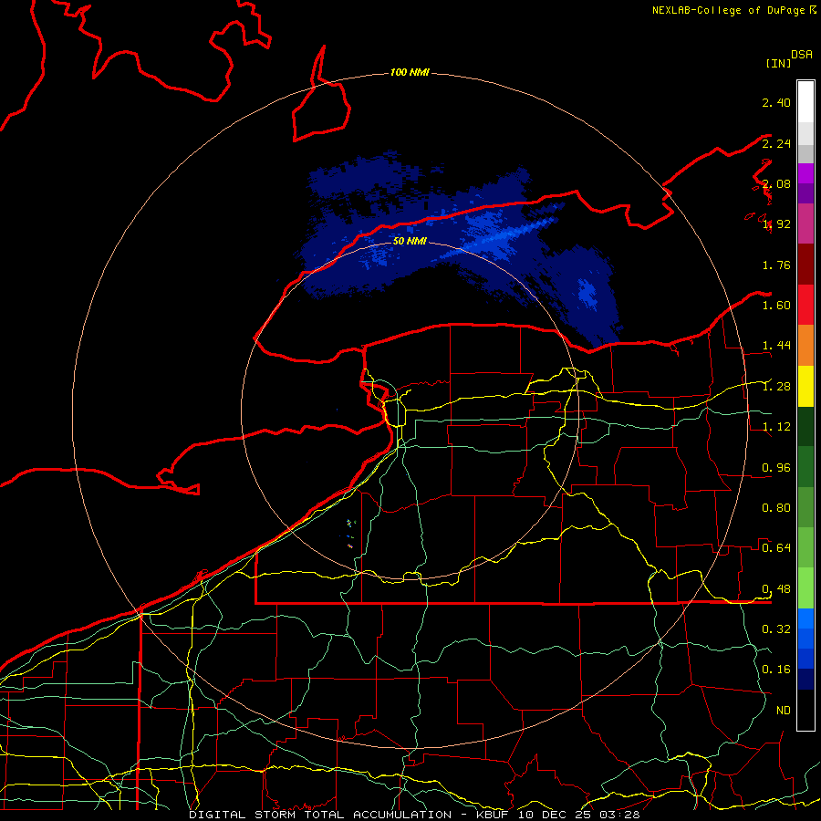Pick the black ND swatch in the scale
This screenshot has height=821, width=821.
805,710
